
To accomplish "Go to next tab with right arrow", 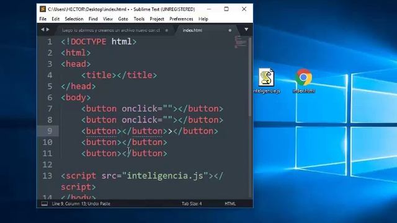I will 48,30.
